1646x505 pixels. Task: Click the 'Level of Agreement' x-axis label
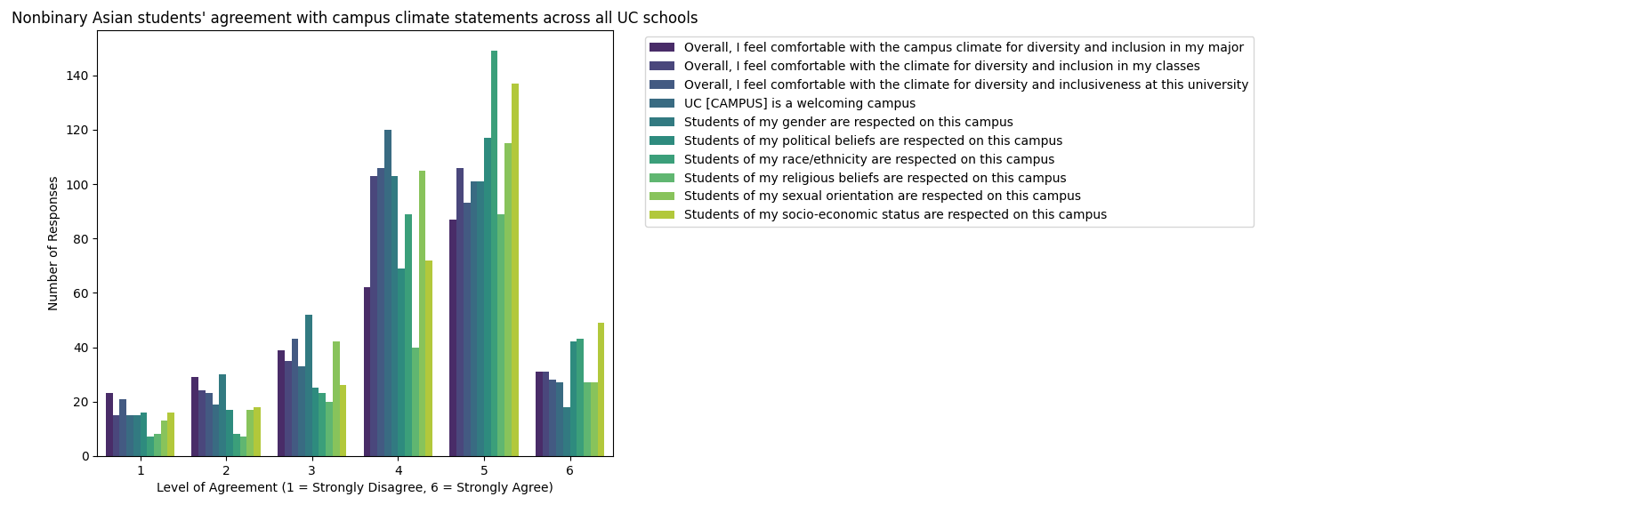coord(354,487)
